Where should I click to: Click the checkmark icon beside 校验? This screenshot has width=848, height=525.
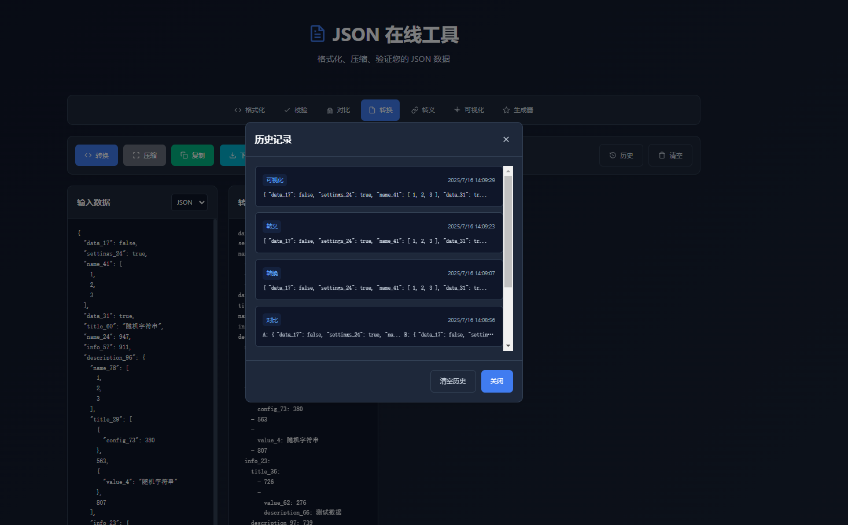287,109
